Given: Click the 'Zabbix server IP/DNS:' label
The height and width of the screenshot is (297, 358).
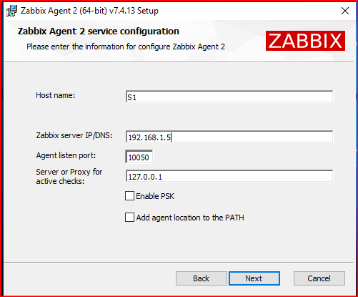Looking at the screenshot, I should tap(74, 135).
